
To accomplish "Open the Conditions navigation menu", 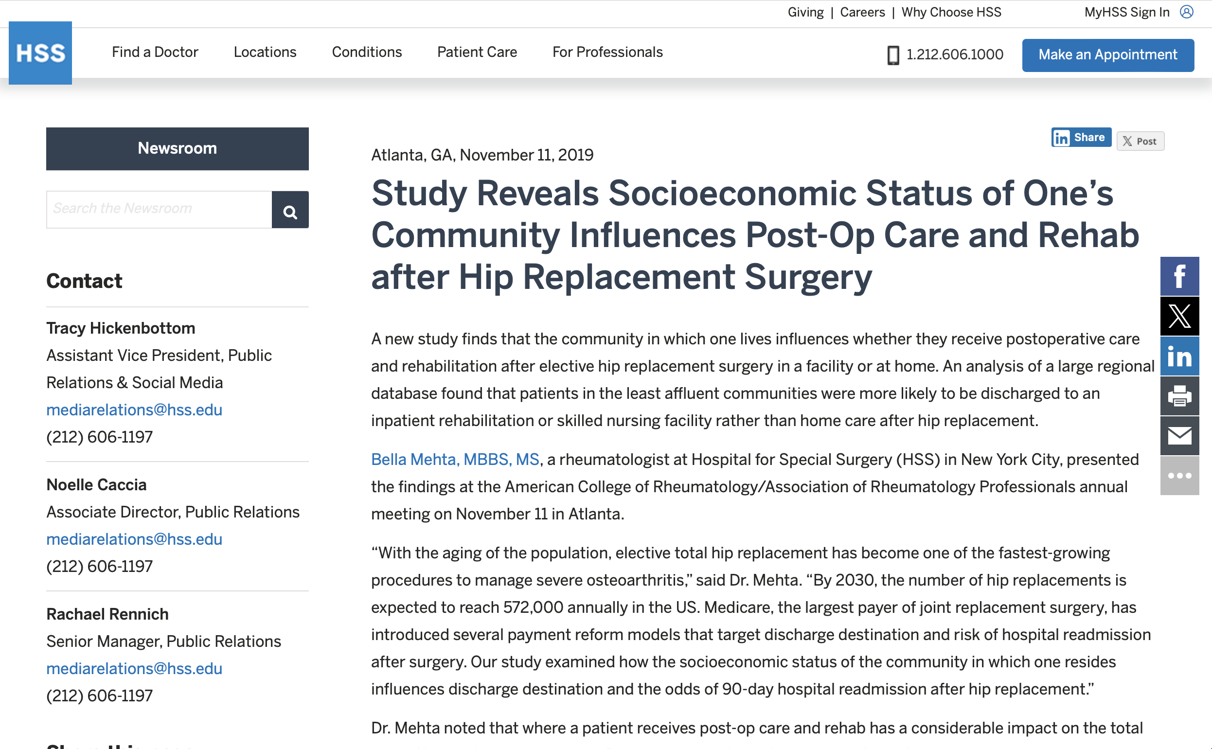I will 367,52.
